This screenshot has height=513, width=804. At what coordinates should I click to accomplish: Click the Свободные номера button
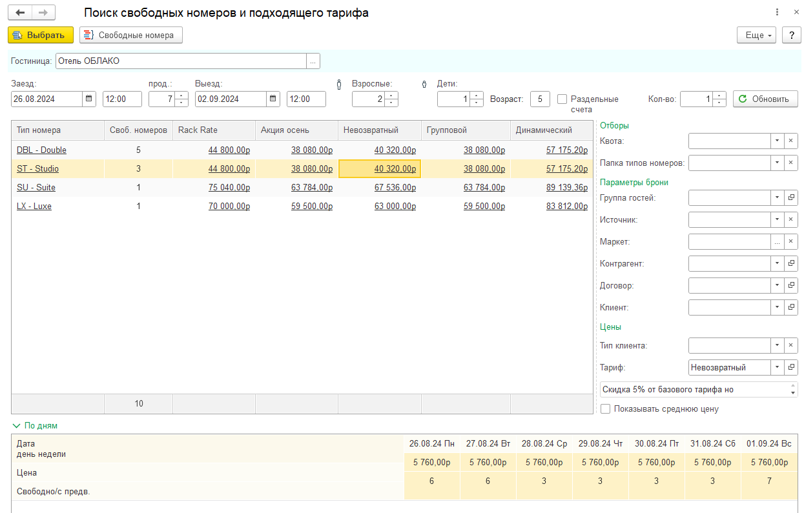tap(130, 35)
